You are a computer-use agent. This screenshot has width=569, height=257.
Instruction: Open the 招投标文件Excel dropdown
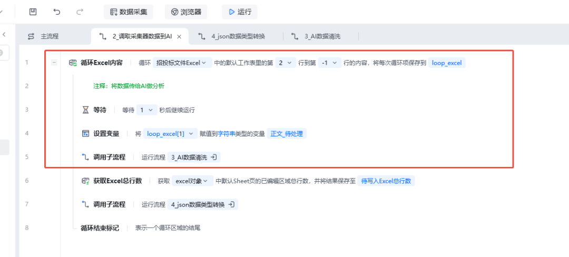182,63
